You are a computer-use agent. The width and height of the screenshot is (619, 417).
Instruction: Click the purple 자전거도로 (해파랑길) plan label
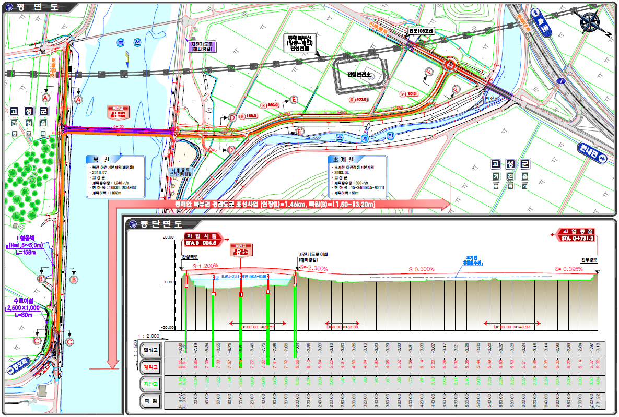[203, 47]
